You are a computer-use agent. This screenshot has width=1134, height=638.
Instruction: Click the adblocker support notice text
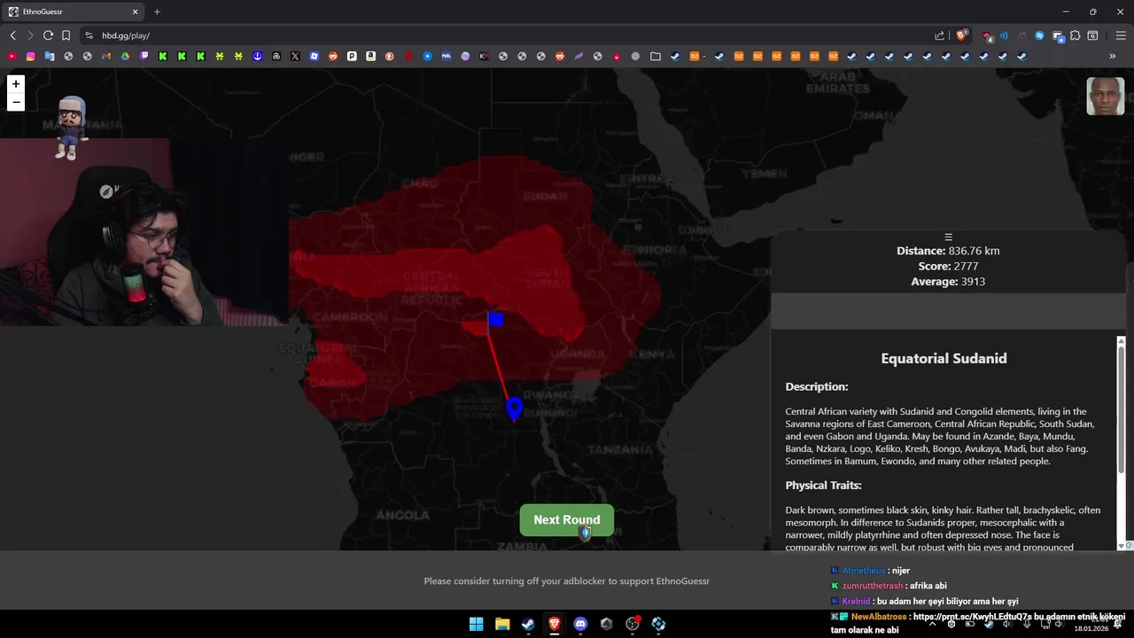point(567,581)
